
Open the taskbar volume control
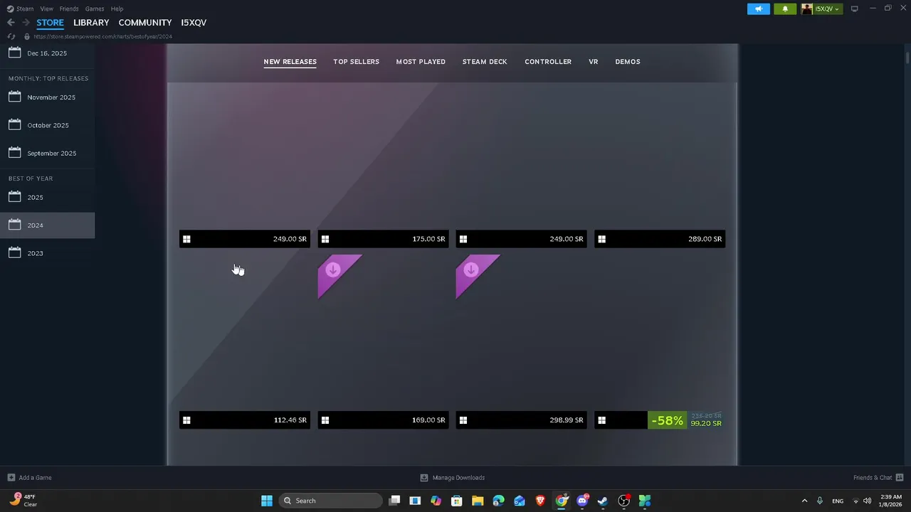(867, 501)
